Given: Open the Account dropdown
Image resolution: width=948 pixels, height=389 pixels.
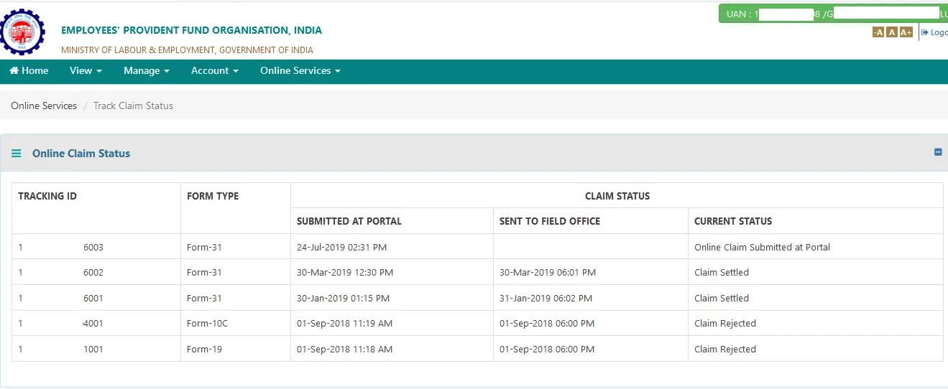Looking at the screenshot, I should [x=215, y=70].
